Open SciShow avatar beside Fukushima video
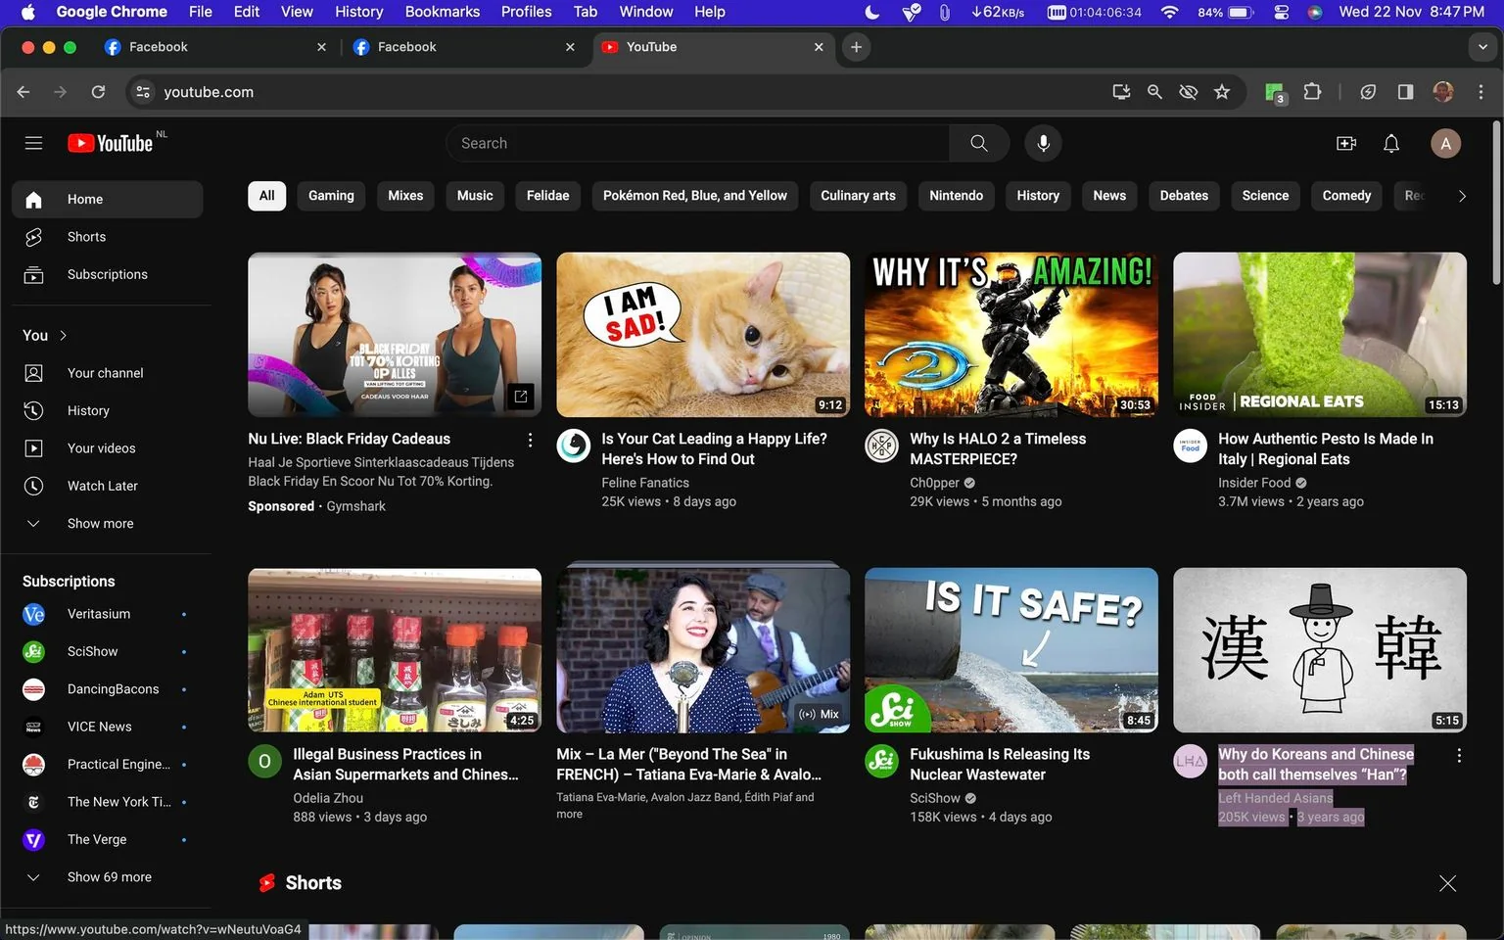1504x940 pixels. point(881,761)
